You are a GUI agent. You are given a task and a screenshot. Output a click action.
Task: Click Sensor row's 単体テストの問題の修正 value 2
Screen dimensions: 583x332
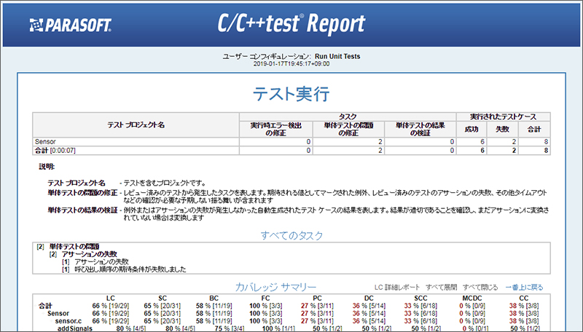click(380, 141)
